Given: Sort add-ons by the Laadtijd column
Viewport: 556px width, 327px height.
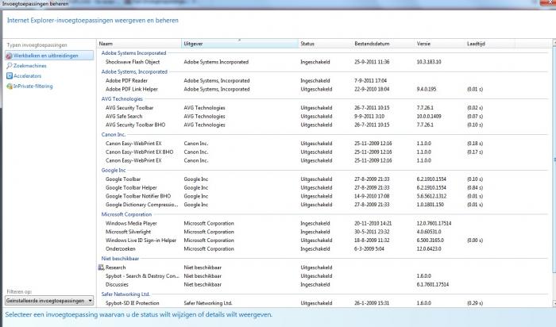Looking at the screenshot, I should (x=490, y=44).
